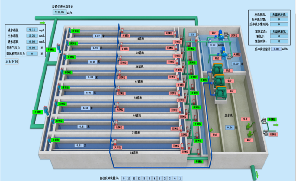This screenshot has height=181, width=296.
Task: Click the 反洗状态 field showing 无滤池反洗
Action: [279, 15]
